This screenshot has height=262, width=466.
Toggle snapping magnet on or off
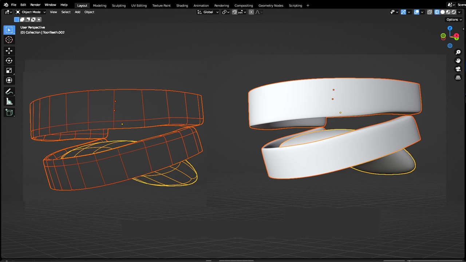pyautogui.click(x=234, y=12)
